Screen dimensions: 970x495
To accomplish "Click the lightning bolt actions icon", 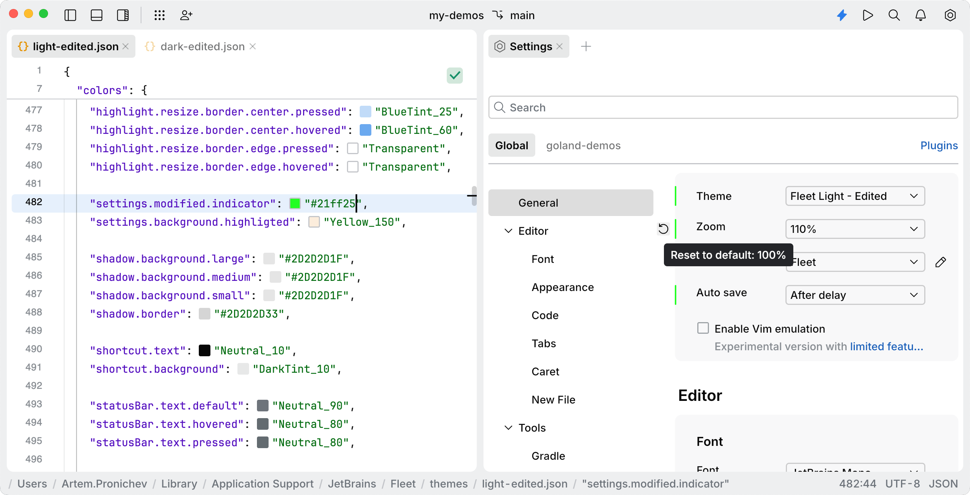I will pos(842,15).
